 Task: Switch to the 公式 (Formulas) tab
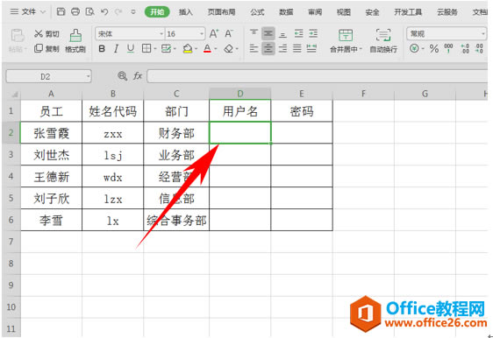257,12
